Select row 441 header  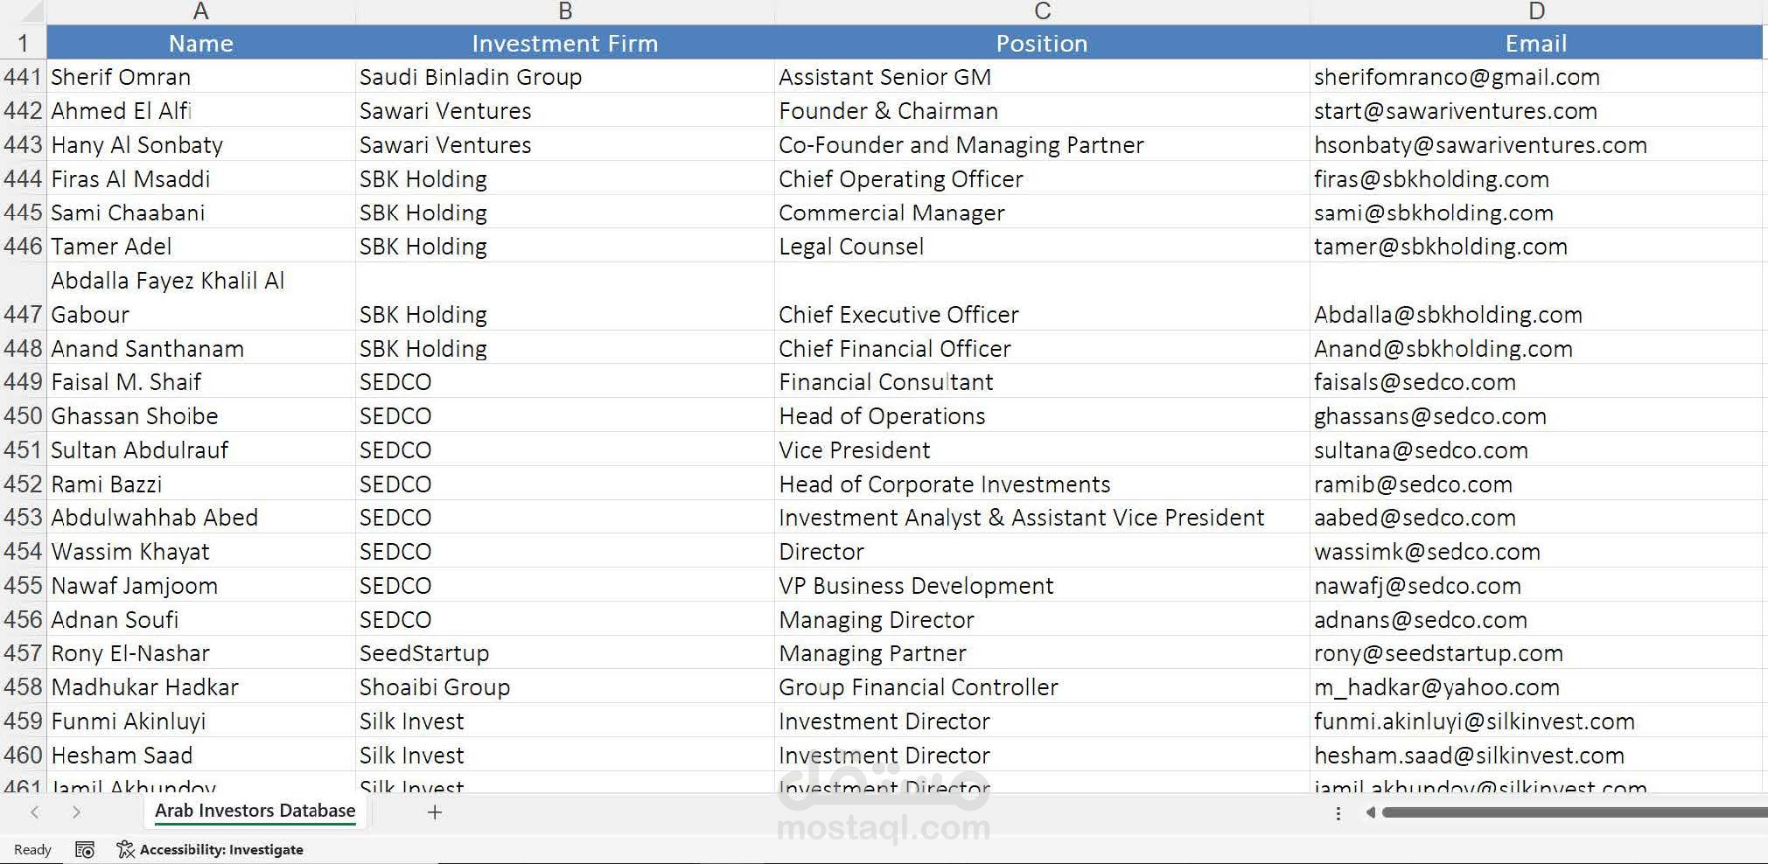23,77
